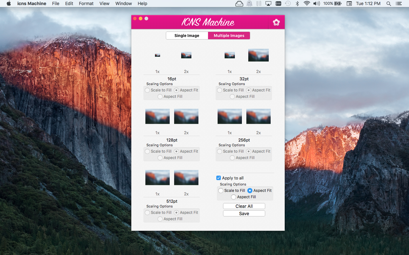409x255 pixels.
Task: Uncheck the Apply to all checkbox
Action: [219, 178]
